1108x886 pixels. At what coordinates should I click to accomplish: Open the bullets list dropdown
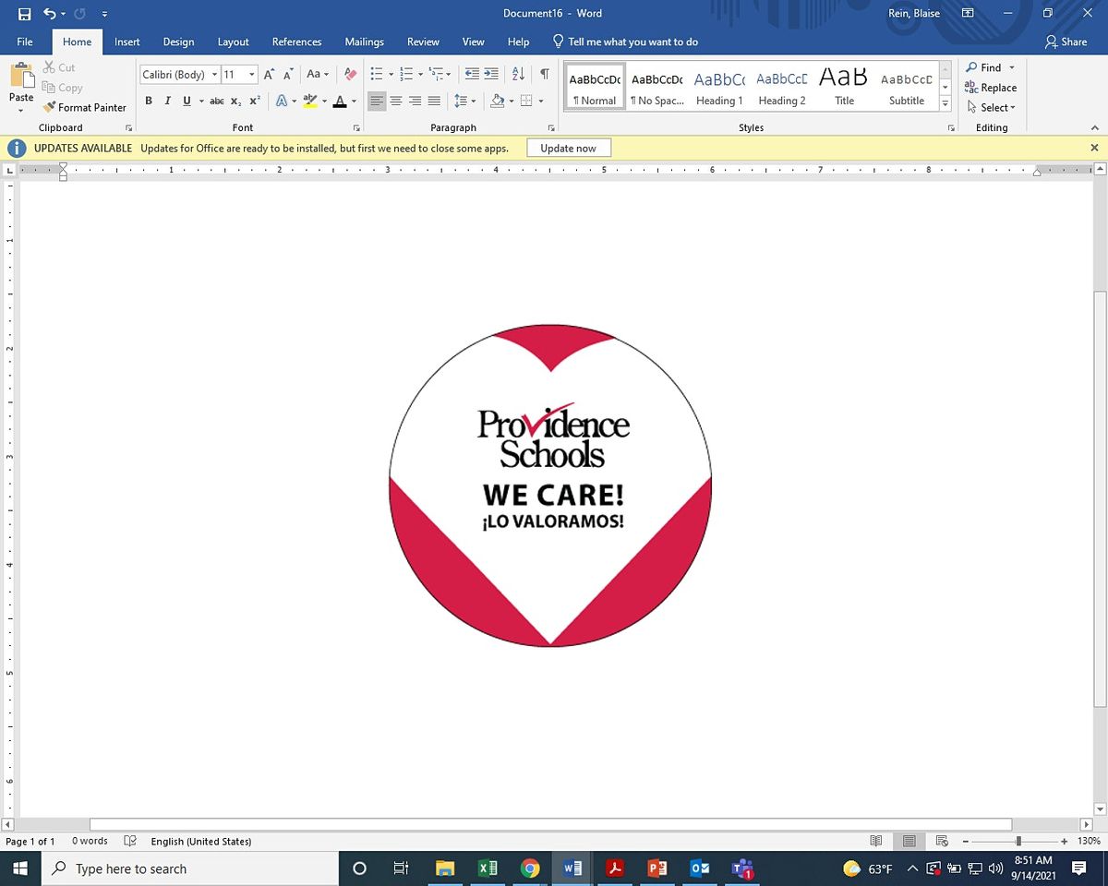pyautogui.click(x=391, y=74)
